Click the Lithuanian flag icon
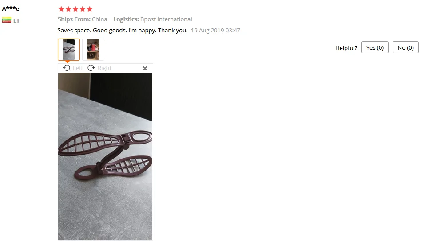The width and height of the screenshot is (429, 241). 7,20
